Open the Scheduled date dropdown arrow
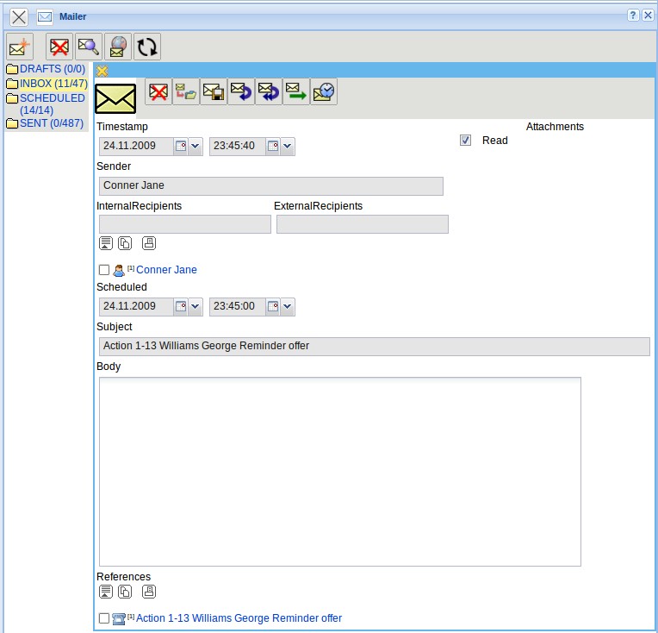Screen dimensions: 658x633 pos(195,307)
